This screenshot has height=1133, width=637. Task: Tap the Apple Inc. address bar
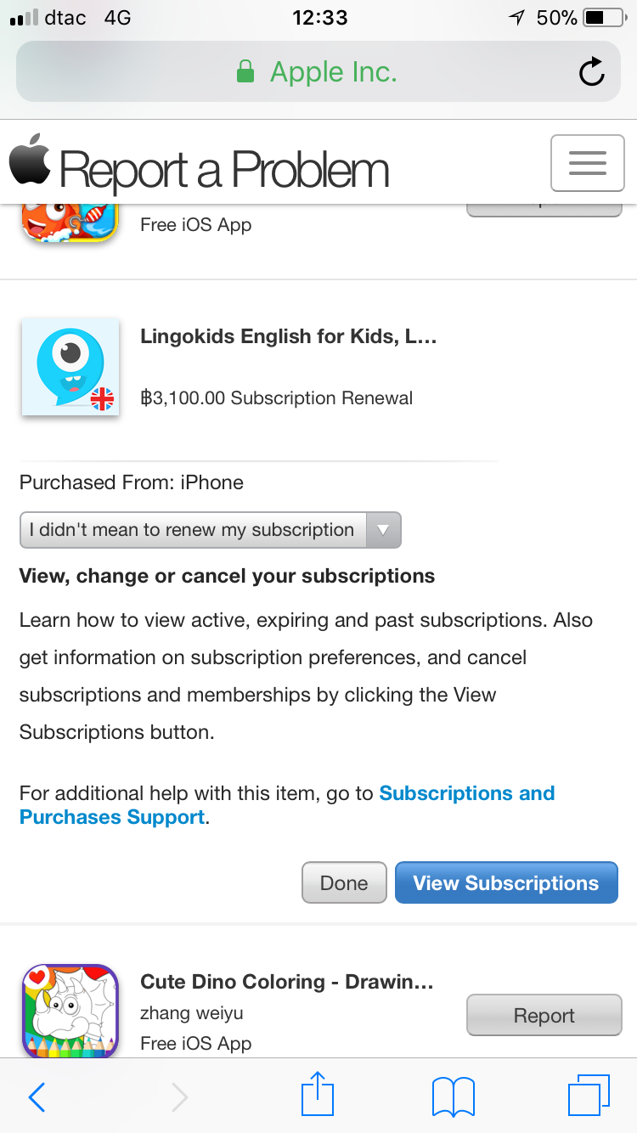click(x=332, y=71)
